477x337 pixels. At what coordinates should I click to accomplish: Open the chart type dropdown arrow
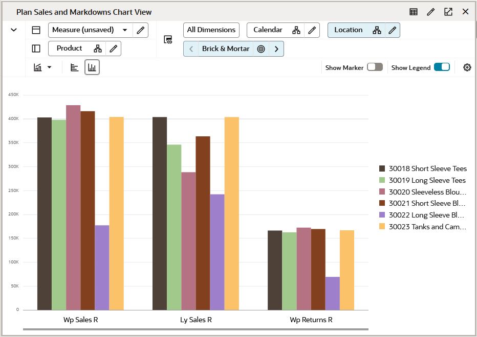point(50,67)
